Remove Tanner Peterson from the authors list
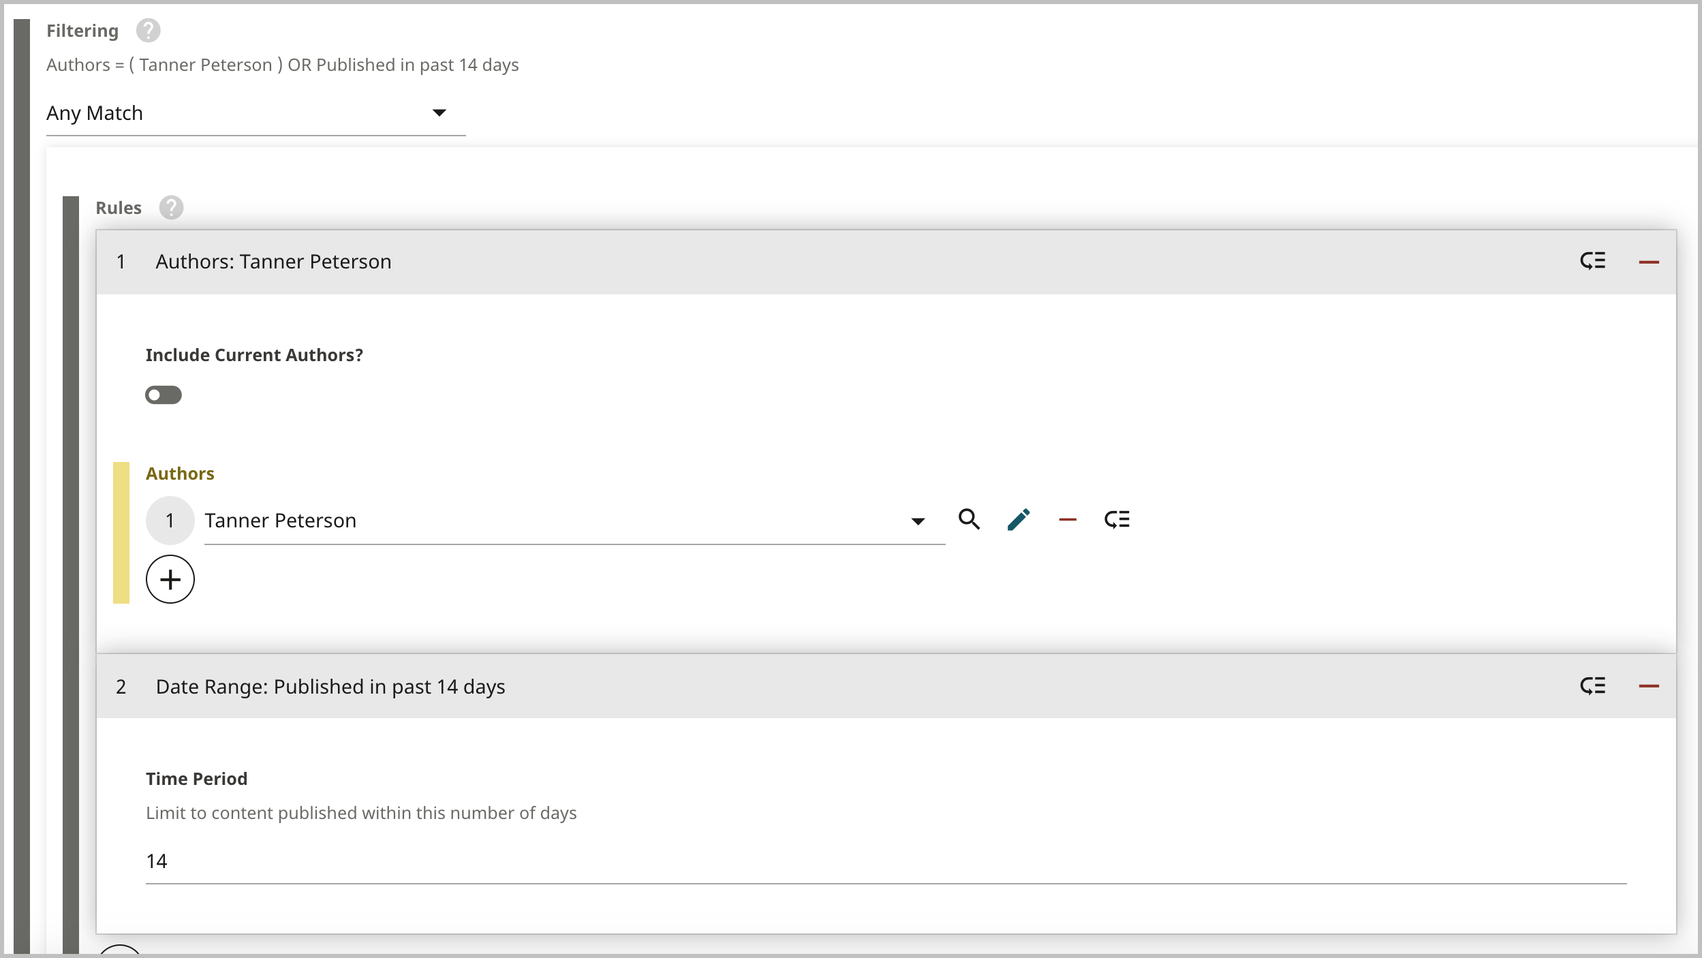The width and height of the screenshot is (1702, 958). click(x=1068, y=520)
